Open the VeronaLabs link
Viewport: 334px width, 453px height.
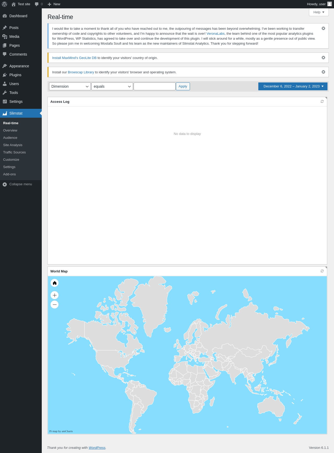pos(215,34)
